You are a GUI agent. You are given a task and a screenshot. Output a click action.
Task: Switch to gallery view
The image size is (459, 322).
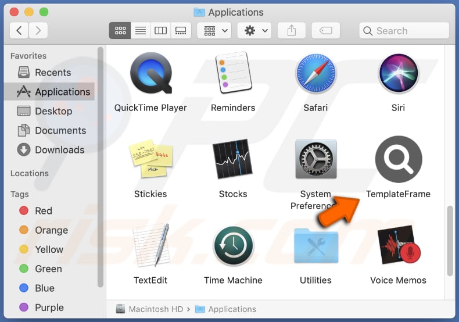tap(181, 30)
